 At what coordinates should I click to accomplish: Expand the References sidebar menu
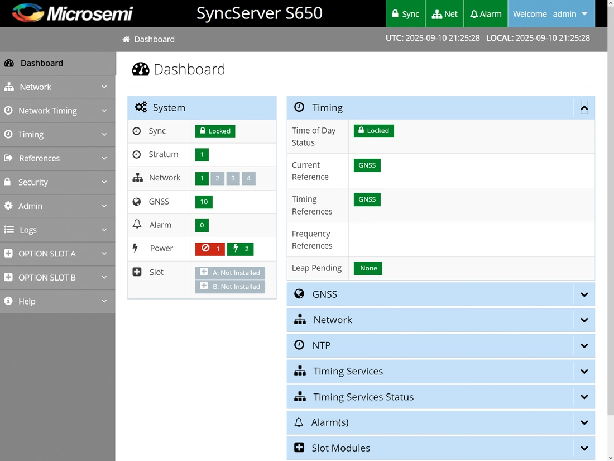click(57, 158)
